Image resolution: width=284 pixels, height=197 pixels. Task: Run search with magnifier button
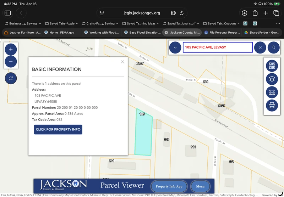(x=273, y=47)
